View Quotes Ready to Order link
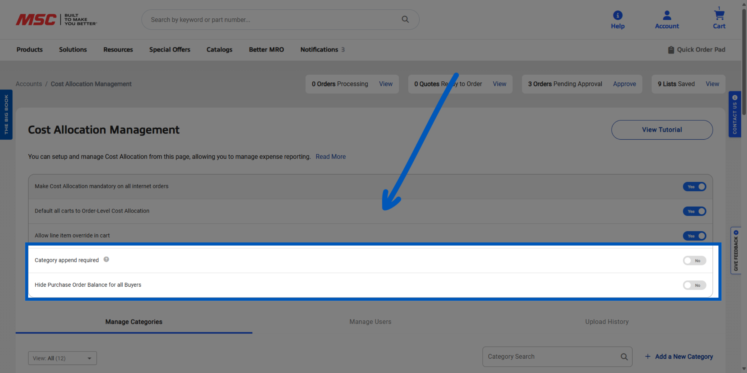The width and height of the screenshot is (747, 373). click(500, 84)
